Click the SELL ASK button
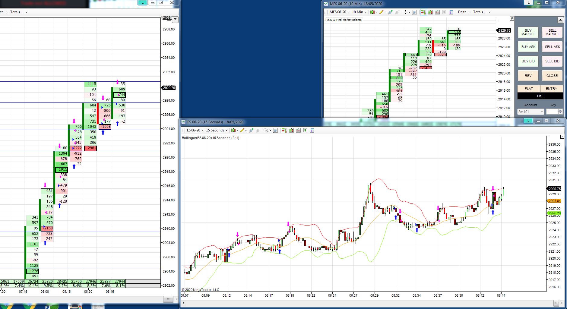567x309 pixels. [x=552, y=47]
